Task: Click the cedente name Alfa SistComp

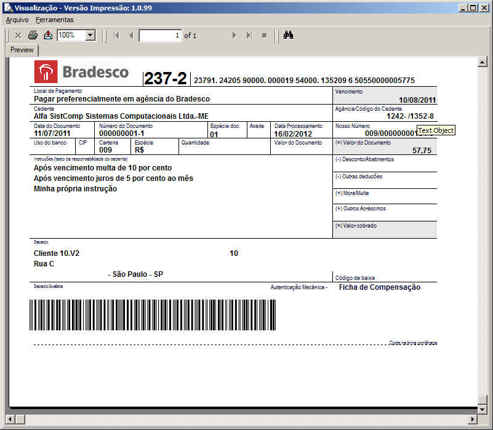Action: 121,116
